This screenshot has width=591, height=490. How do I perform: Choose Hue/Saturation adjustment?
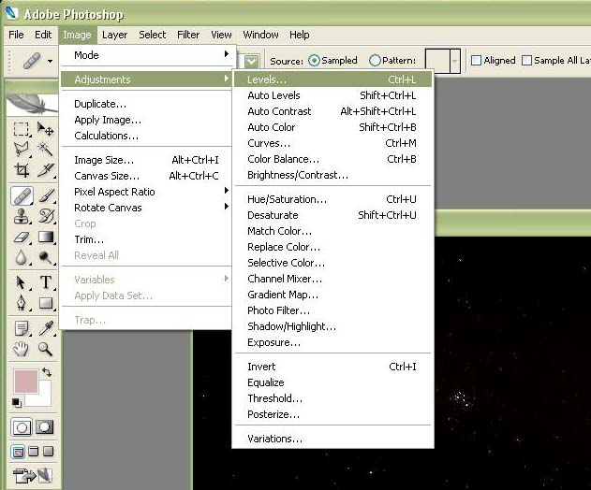pyautogui.click(x=332, y=199)
